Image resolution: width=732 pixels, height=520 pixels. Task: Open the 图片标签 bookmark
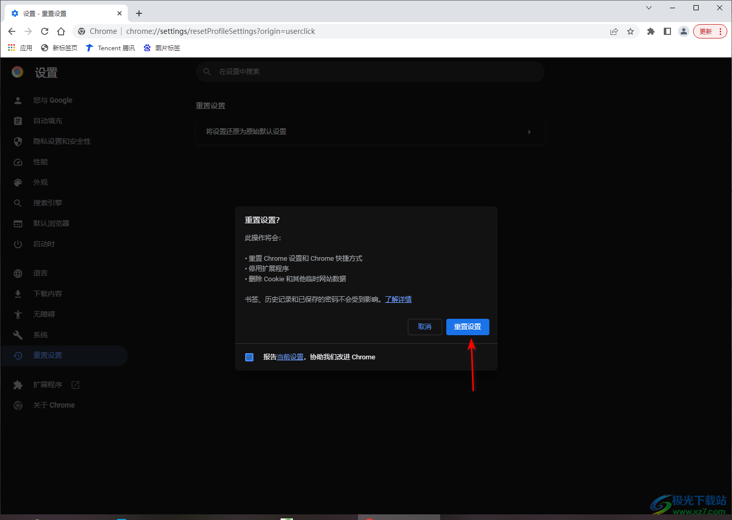[x=162, y=48]
